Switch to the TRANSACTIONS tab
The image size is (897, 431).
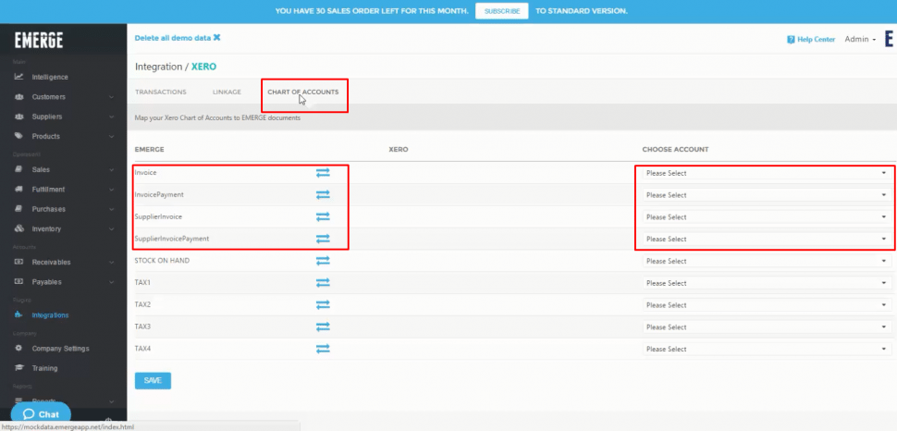161,92
